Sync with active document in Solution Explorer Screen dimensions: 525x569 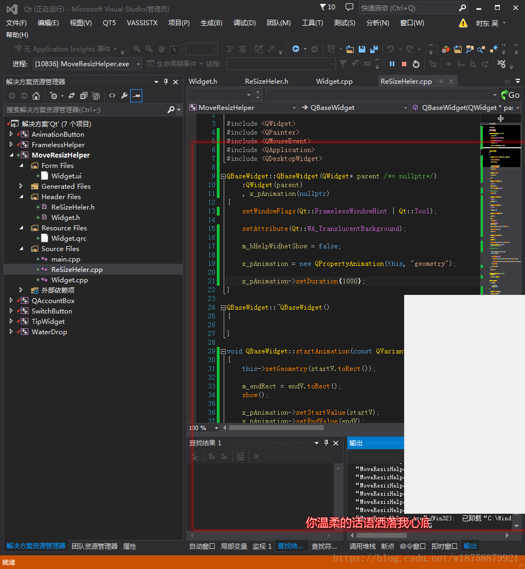72,96
